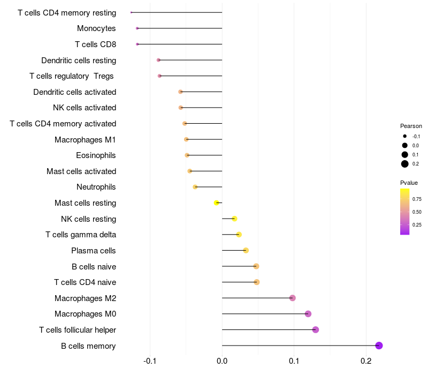This screenshot has height=375, width=428.
Task: Select the Macrophages M0 lollipop dot
Action: tap(308, 314)
